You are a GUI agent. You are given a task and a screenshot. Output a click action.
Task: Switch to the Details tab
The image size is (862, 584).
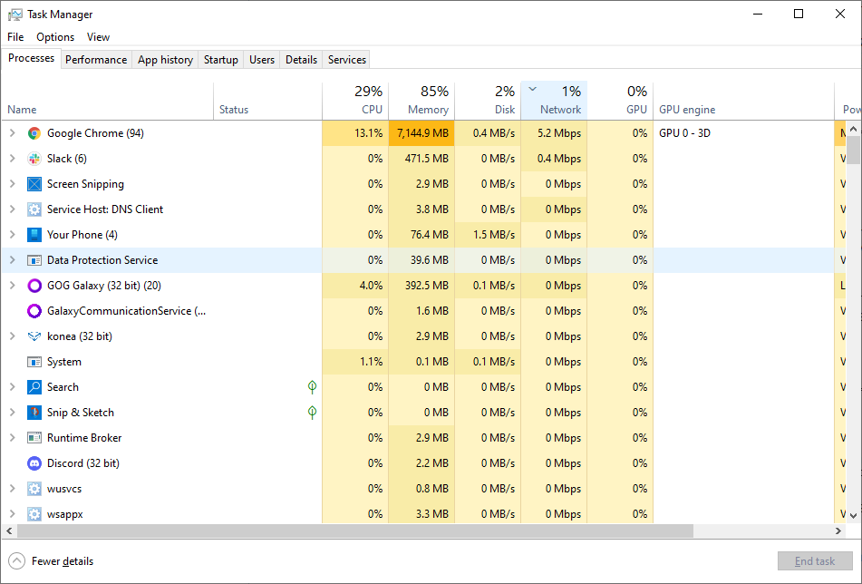tap(301, 59)
